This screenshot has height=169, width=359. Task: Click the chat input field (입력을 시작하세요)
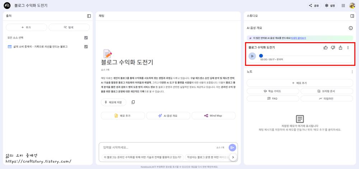(x=158, y=148)
